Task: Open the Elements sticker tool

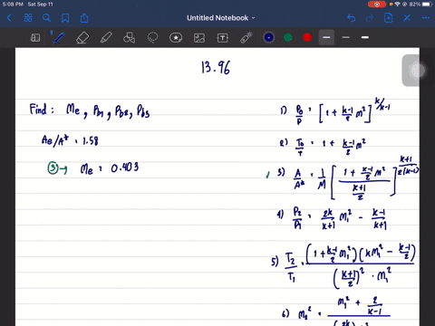Action: coord(176,38)
